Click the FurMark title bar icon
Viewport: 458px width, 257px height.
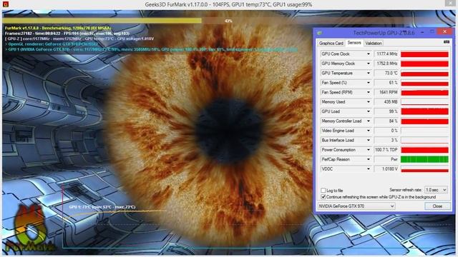[5, 4]
